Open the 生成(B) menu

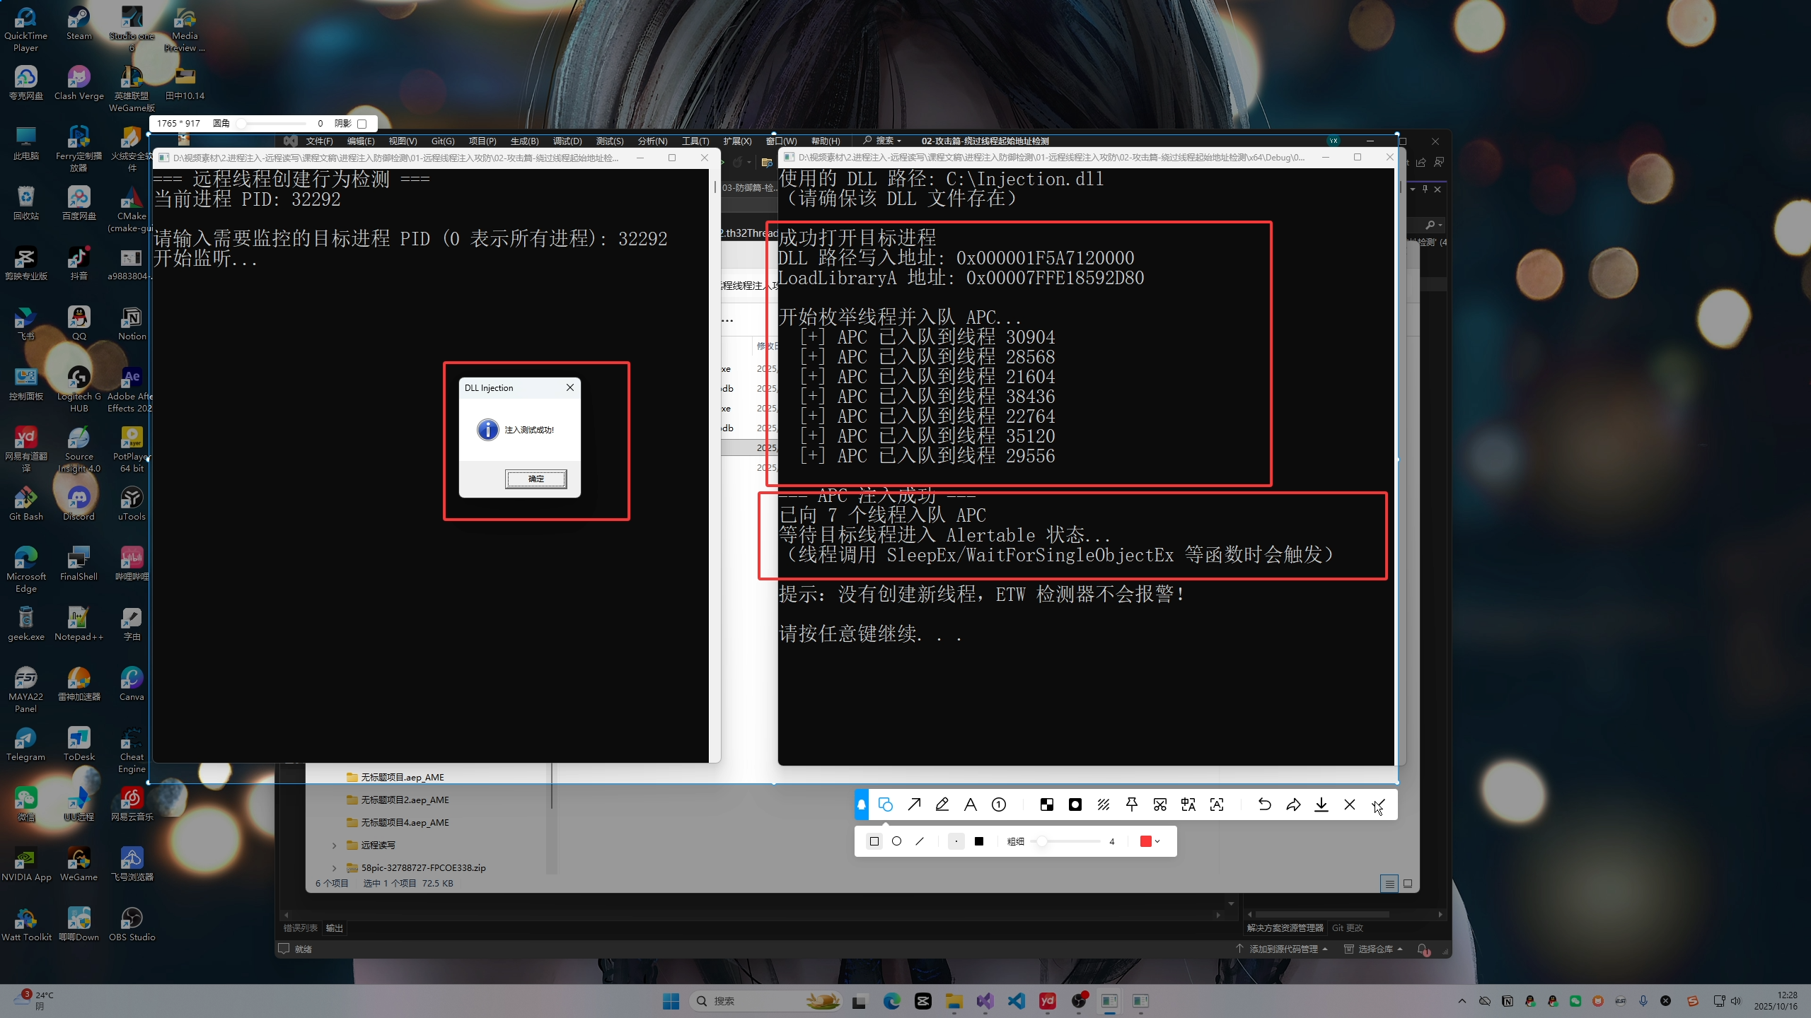524,141
